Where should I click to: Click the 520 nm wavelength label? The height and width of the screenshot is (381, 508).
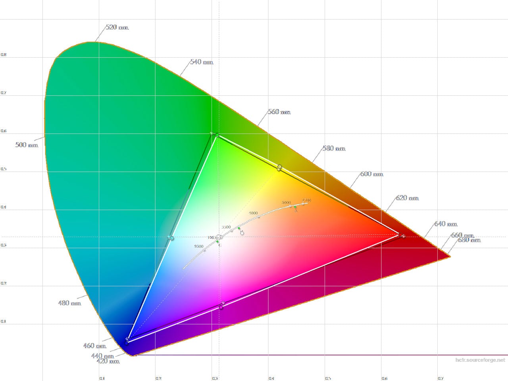tap(117, 27)
